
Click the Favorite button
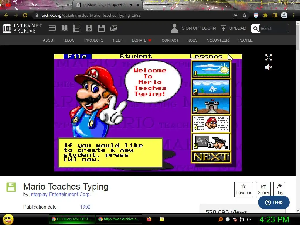[x=243, y=190]
